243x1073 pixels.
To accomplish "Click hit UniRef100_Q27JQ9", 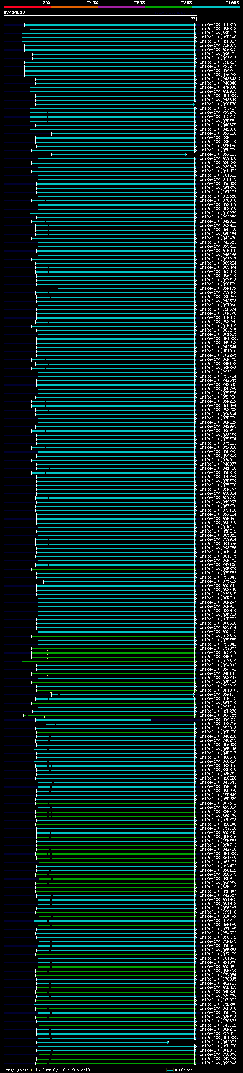I will coord(218,954).
